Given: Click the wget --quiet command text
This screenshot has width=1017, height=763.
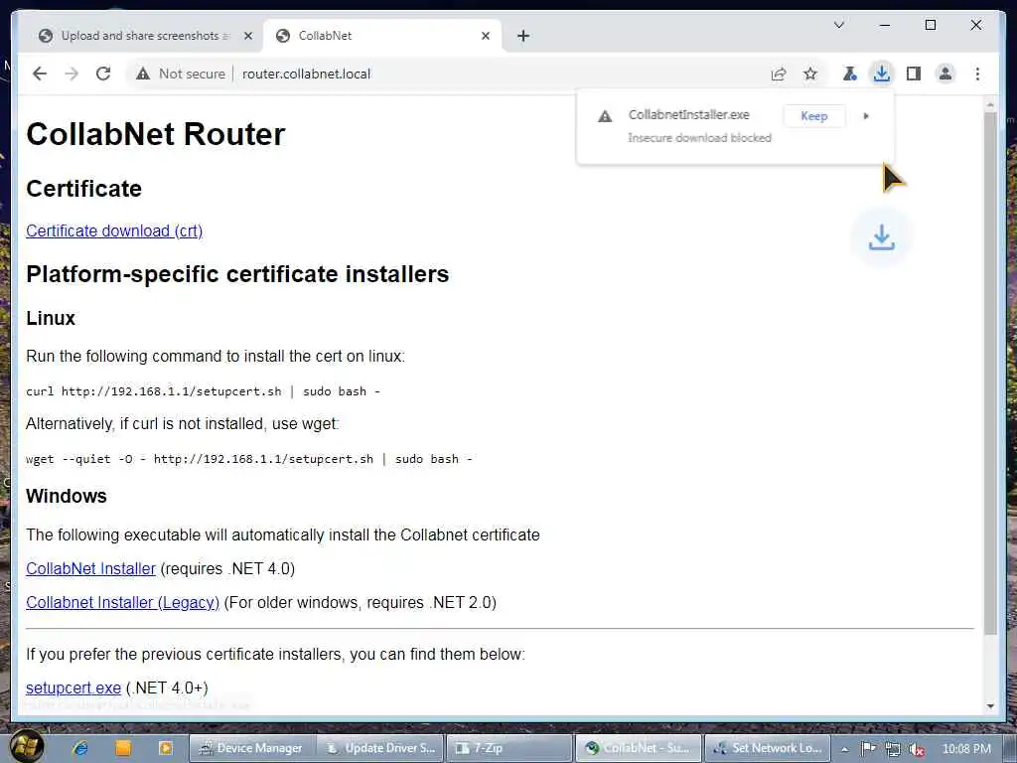Looking at the screenshot, I should (249, 459).
